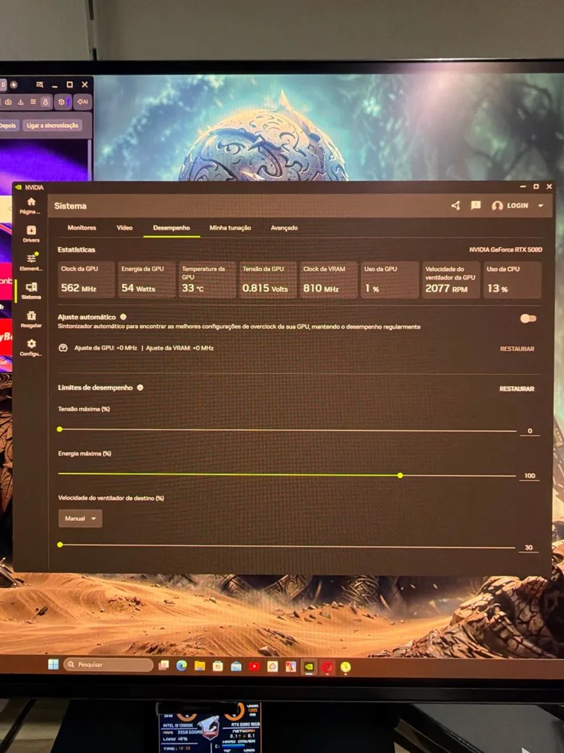Click the Pesquisar search box on taskbar
This screenshot has height=753, width=564.
[108, 665]
